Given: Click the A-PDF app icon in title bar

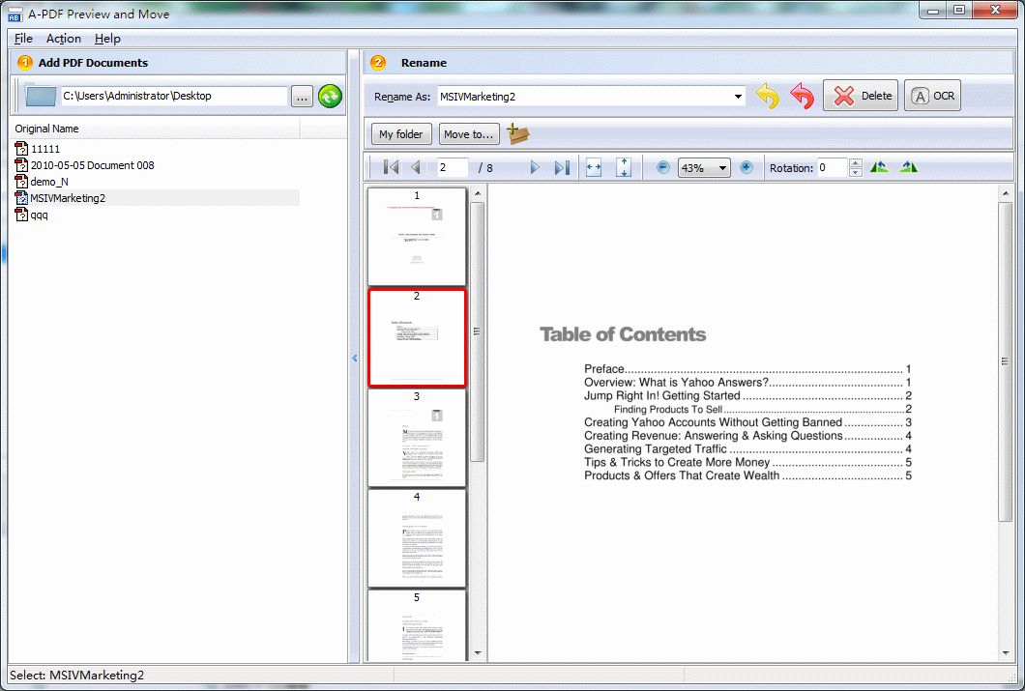Looking at the screenshot, I should point(15,14).
